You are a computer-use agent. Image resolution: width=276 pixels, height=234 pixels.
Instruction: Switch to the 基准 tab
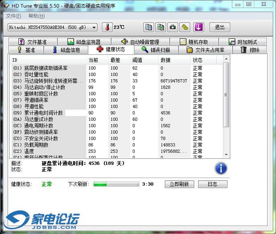click(x=26, y=50)
